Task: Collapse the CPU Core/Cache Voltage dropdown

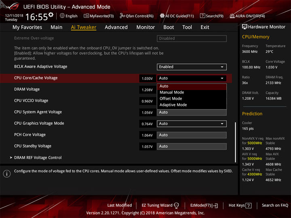Action: coord(192,78)
